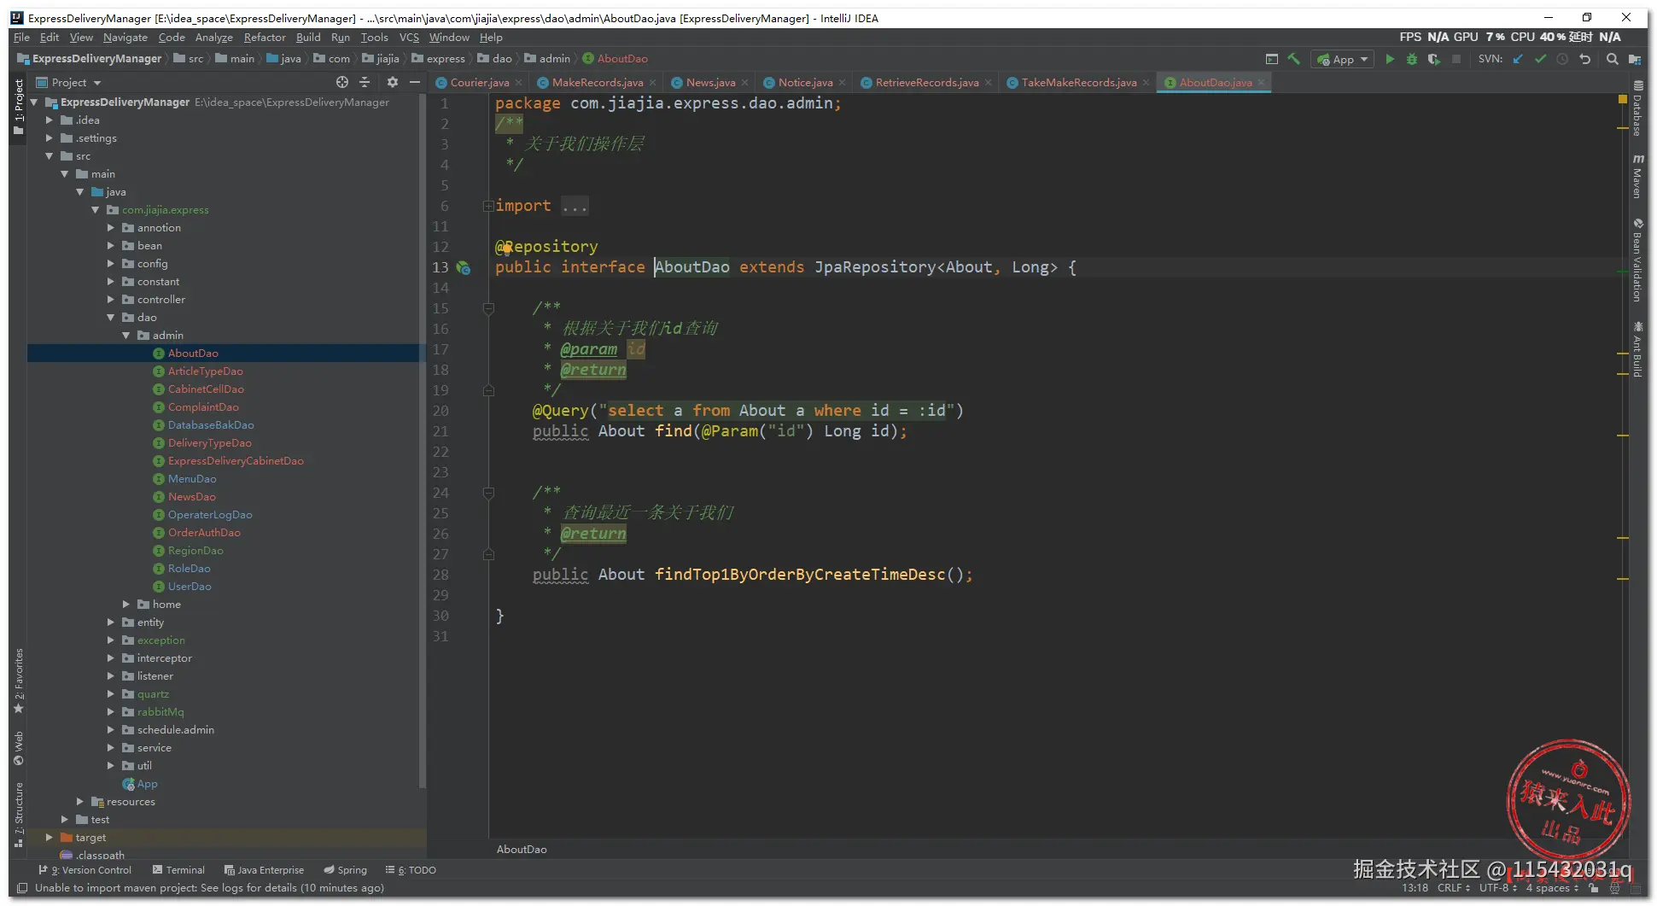
Task: Toggle the Terminal tool window
Action: pyautogui.click(x=178, y=870)
